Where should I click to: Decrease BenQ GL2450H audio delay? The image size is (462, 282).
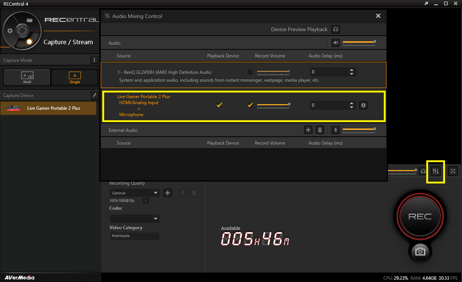pyautogui.click(x=352, y=74)
